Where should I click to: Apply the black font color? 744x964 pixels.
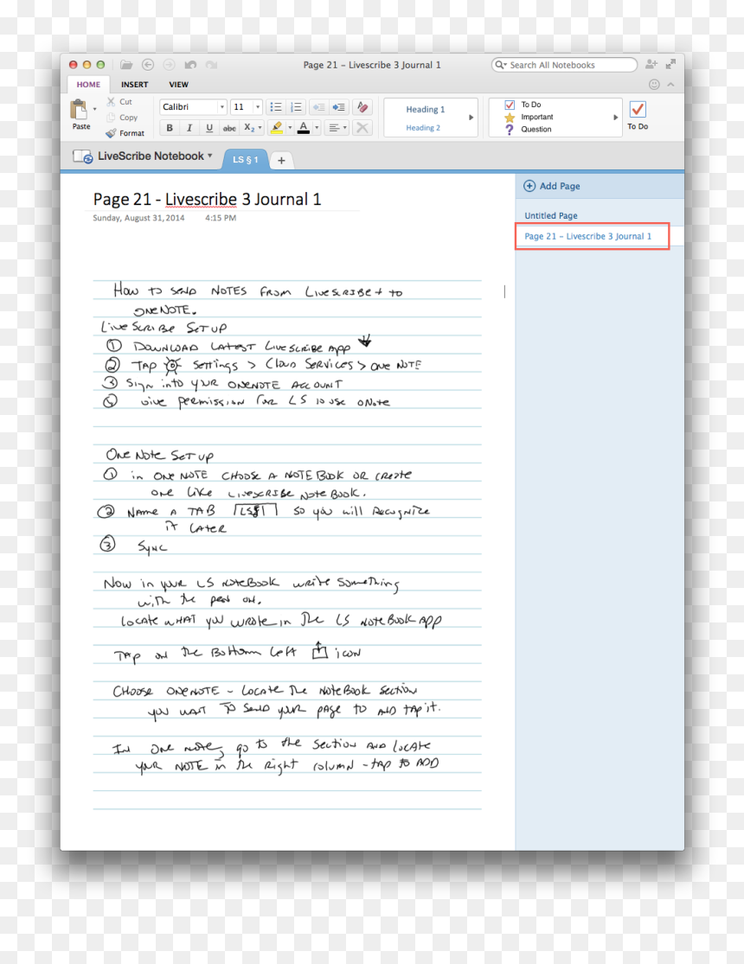coord(304,128)
